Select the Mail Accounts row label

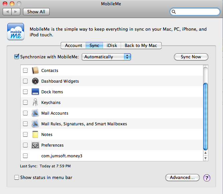click(x=55, y=113)
